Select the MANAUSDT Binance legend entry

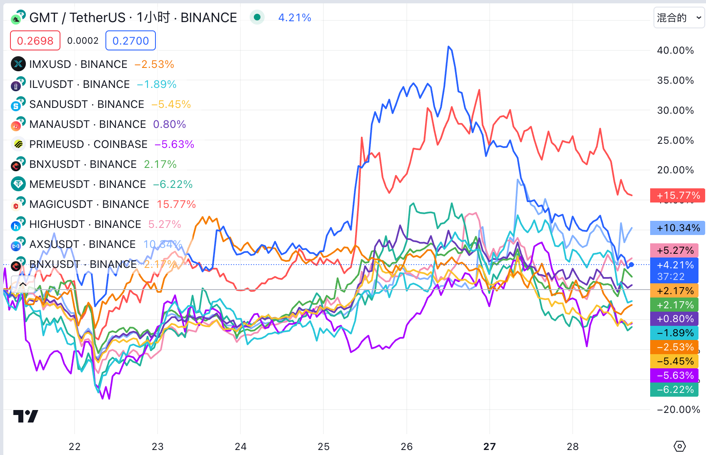pyautogui.click(x=88, y=124)
